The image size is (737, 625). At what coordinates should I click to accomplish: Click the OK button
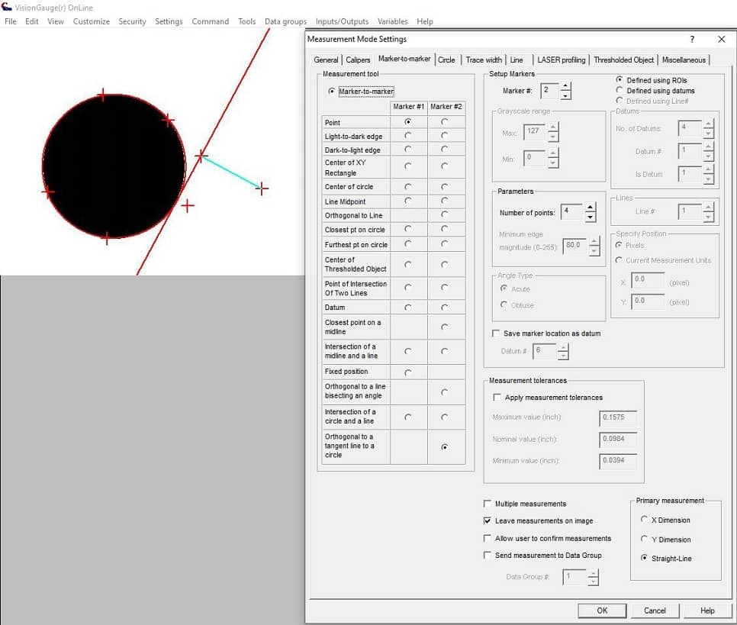[x=602, y=611]
